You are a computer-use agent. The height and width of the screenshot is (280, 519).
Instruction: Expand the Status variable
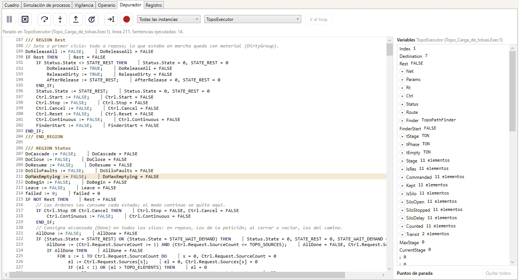pyautogui.click(x=403, y=104)
